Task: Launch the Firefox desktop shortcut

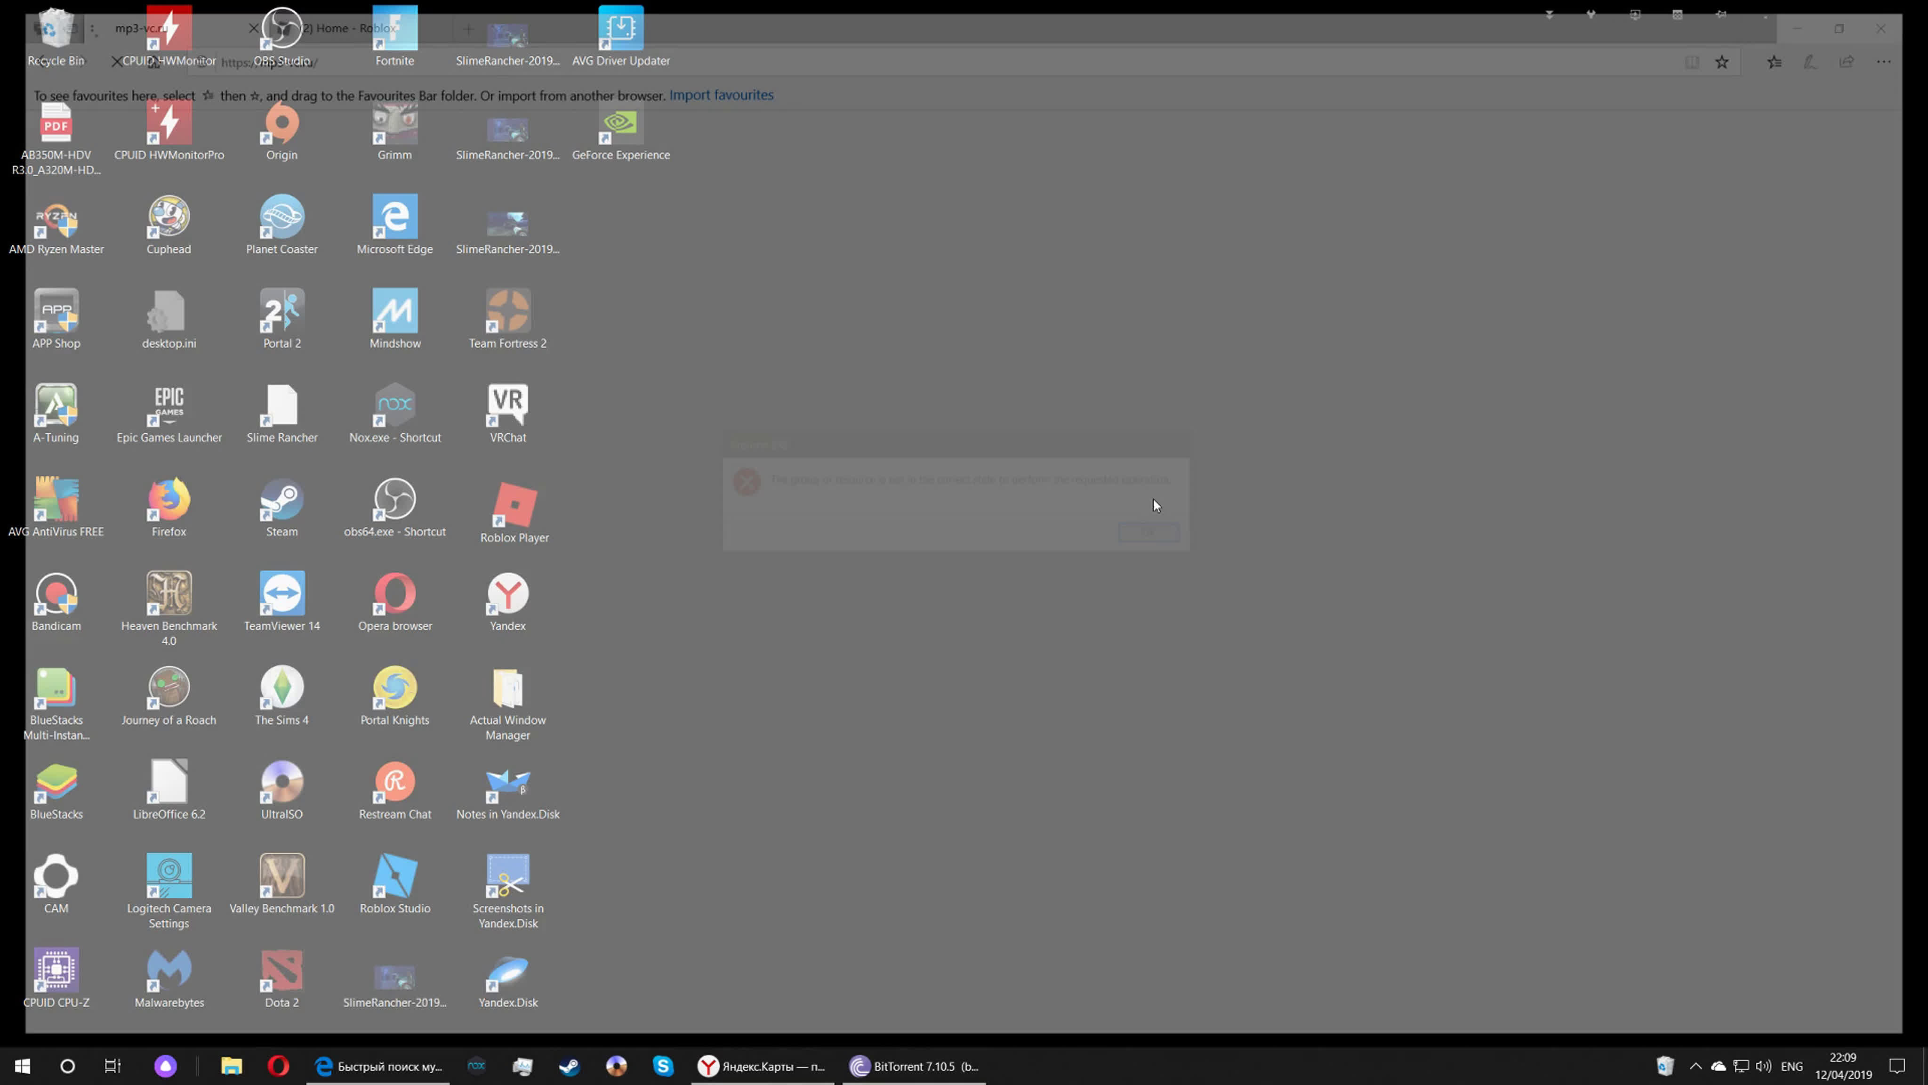Action: click(169, 509)
